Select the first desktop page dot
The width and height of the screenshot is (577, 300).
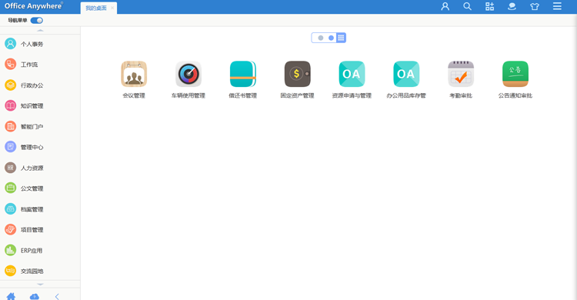(321, 38)
